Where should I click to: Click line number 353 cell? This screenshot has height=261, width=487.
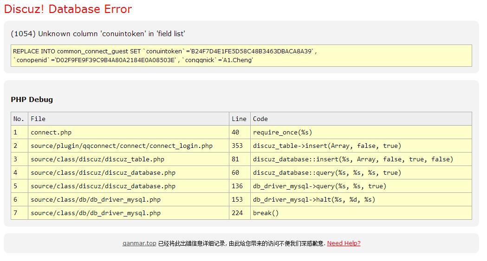tap(237, 146)
